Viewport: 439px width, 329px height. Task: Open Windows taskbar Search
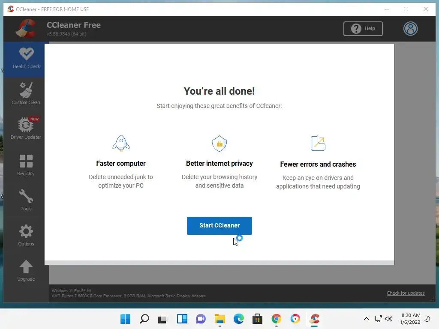point(144,319)
